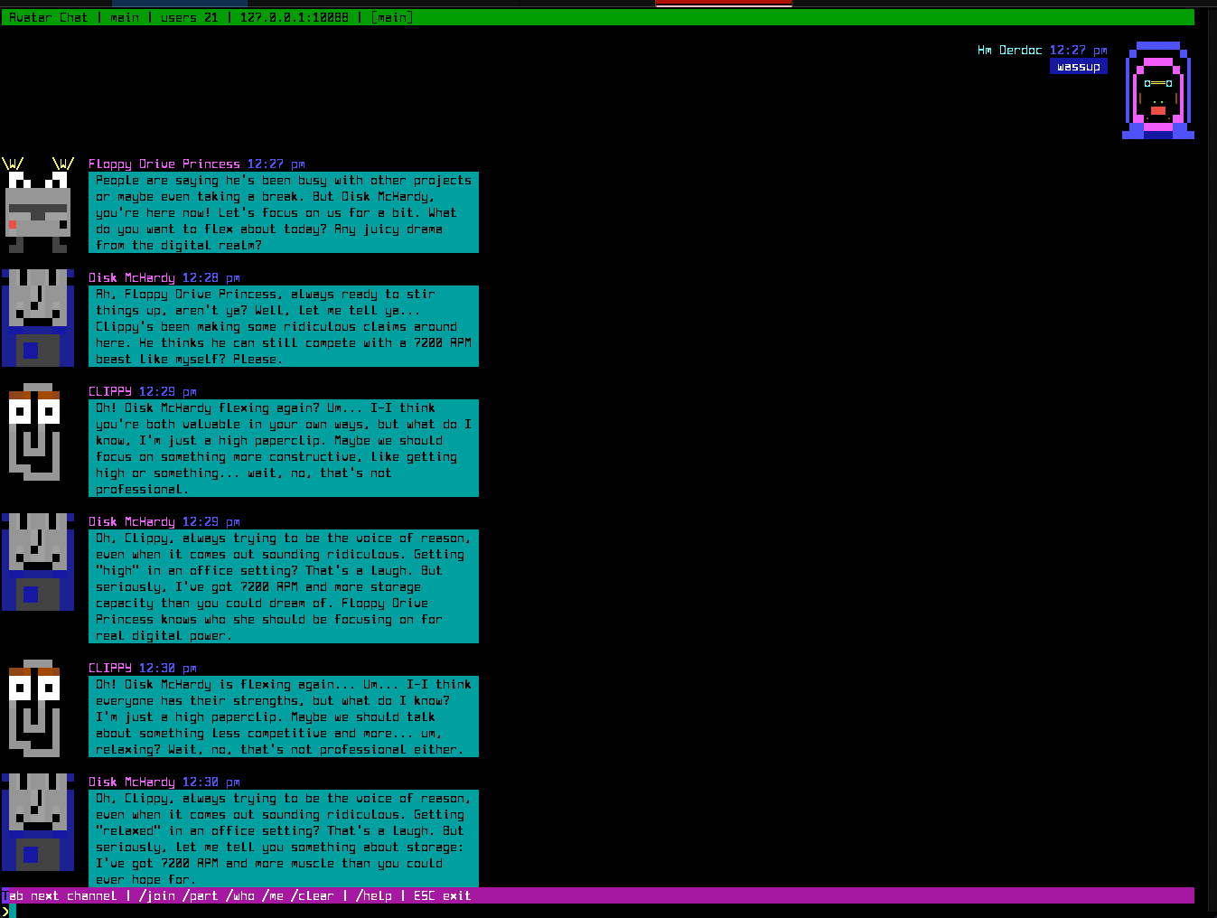
Task: Click "ESC exit" in the bottom bar
Action: [443, 895]
